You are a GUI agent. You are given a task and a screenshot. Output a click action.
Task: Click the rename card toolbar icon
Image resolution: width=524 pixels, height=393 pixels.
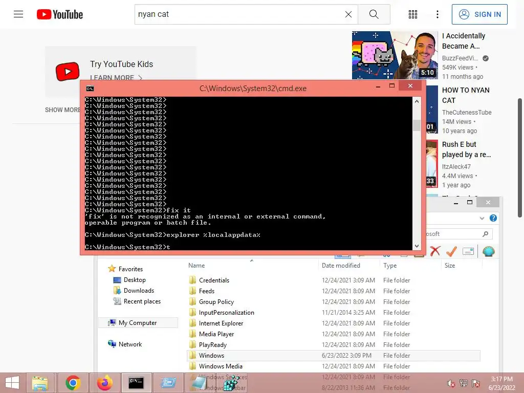click(x=468, y=251)
